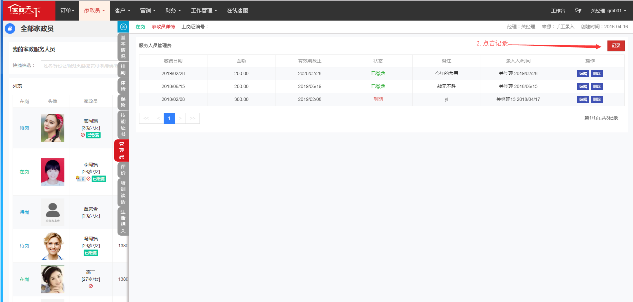Expand the 客户 dropdown menu
Viewport: 633px width, 302px height.
pos(122,11)
